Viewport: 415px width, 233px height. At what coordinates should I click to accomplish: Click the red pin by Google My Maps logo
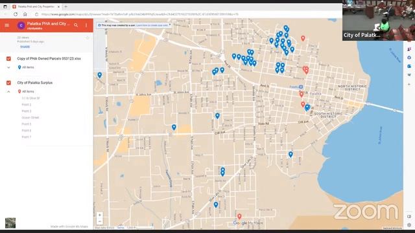(239, 216)
